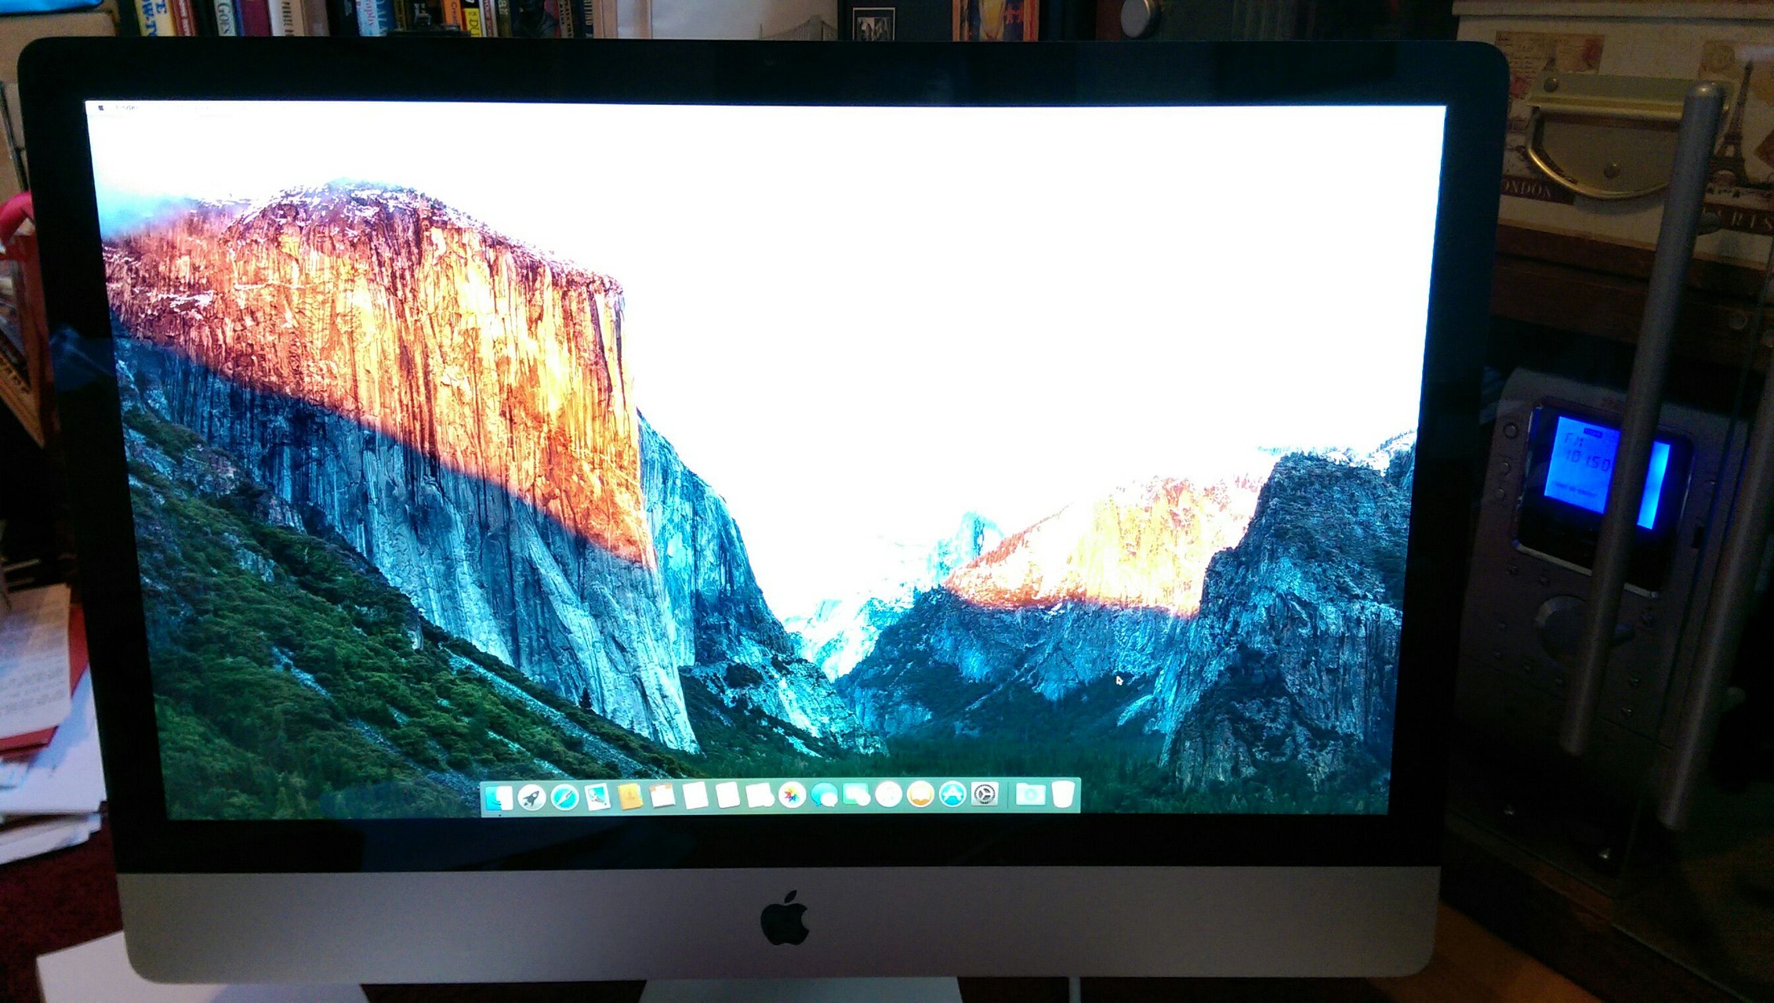Open FaceTime green icon in Dock

(x=856, y=795)
